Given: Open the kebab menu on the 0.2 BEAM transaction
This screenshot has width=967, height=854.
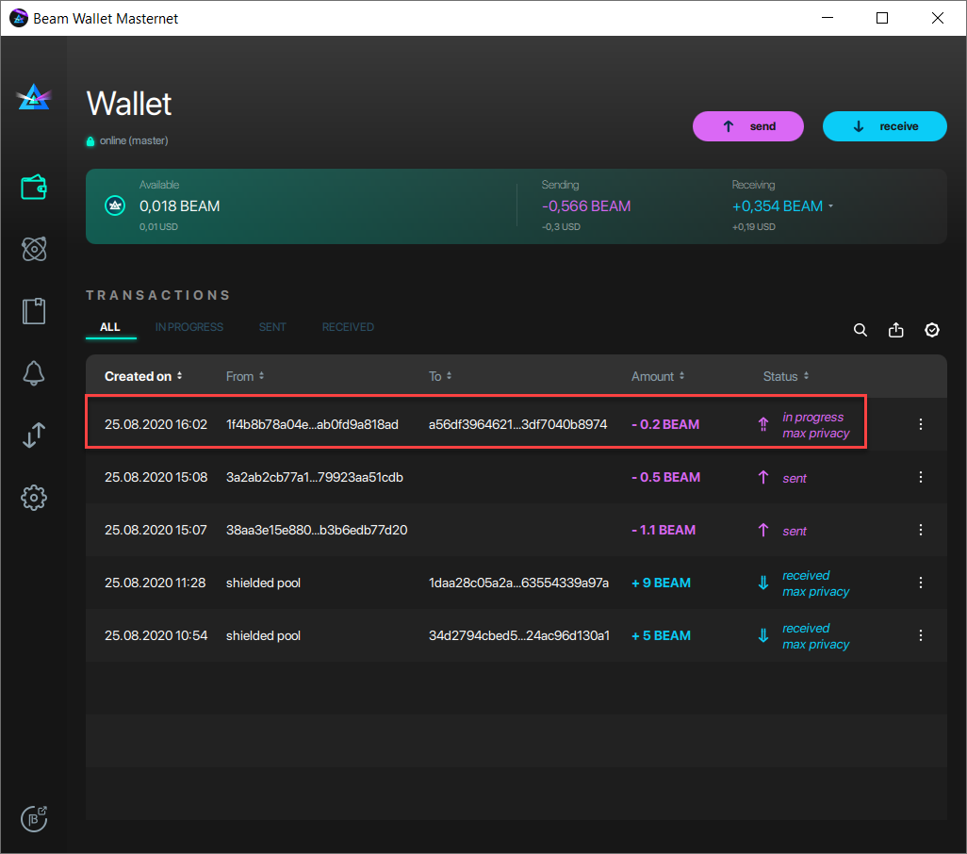Looking at the screenshot, I should pyautogui.click(x=921, y=424).
